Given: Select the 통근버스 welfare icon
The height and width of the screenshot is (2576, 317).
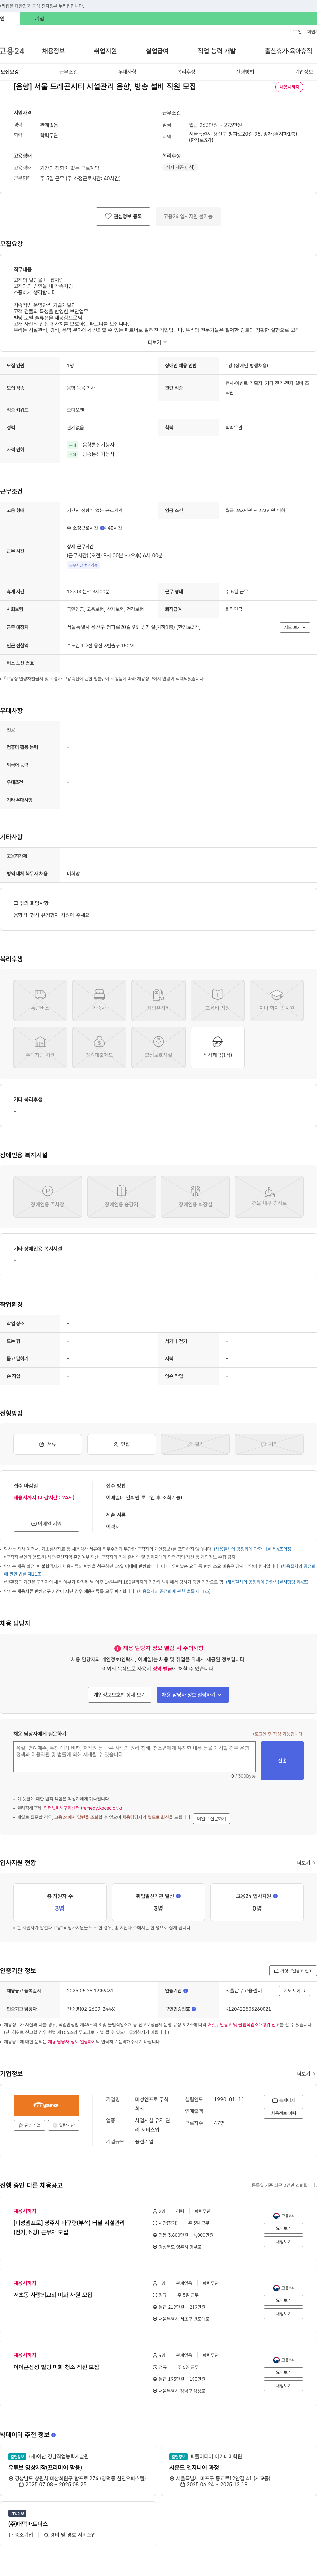Looking at the screenshot, I should point(40,1000).
